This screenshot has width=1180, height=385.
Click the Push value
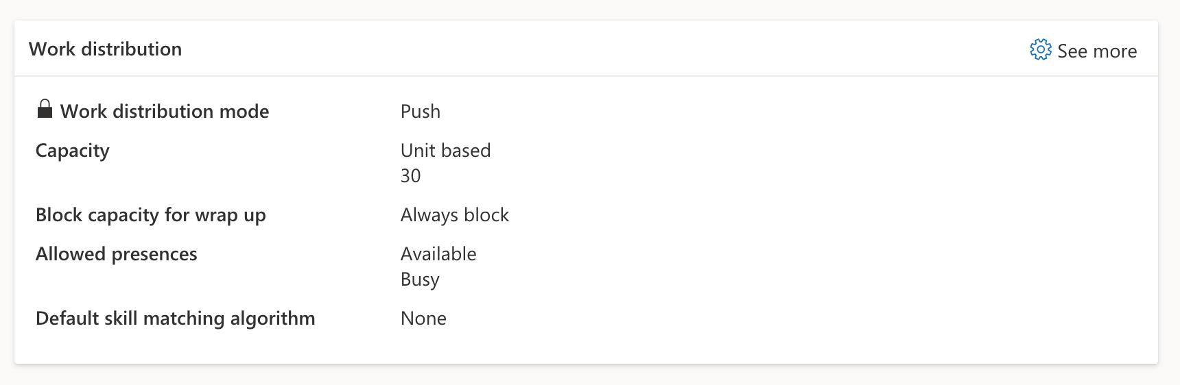420,112
